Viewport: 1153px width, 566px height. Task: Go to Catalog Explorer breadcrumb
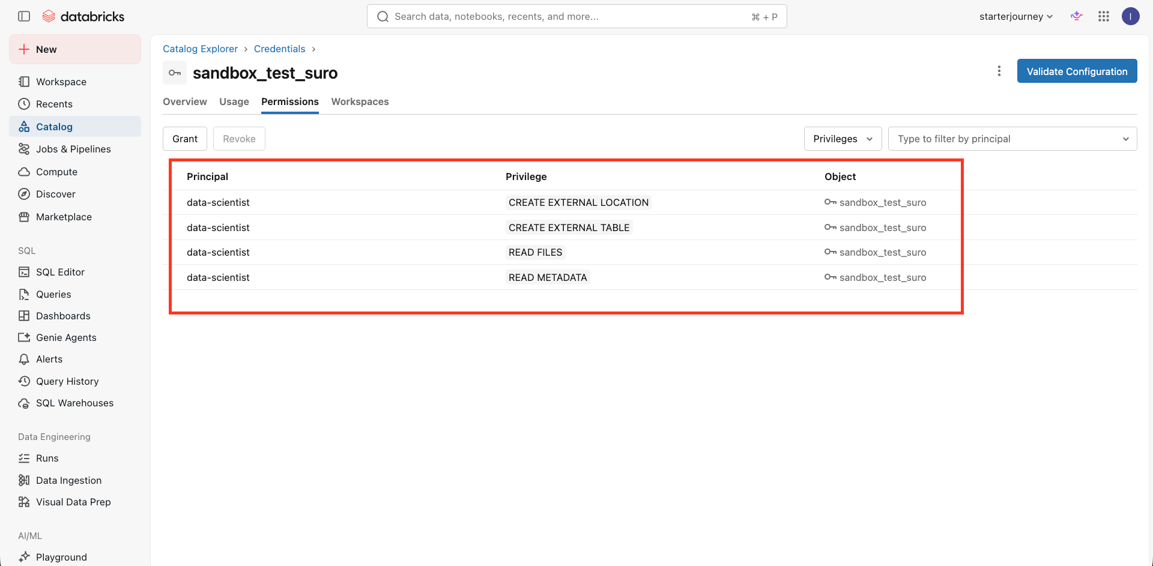200,49
